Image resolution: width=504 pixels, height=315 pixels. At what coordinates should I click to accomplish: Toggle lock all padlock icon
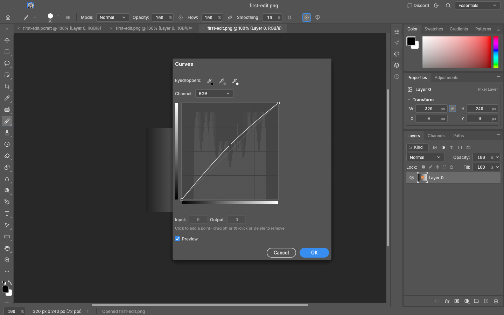(x=451, y=167)
